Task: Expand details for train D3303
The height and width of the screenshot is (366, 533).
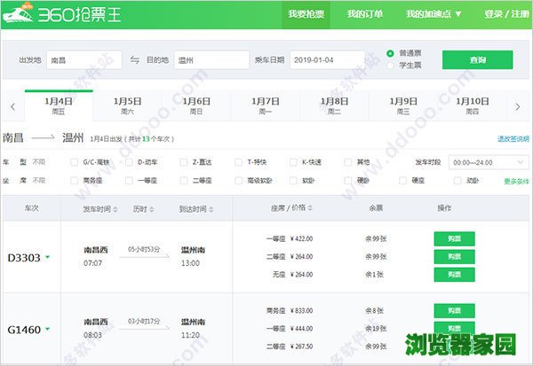Action: pyautogui.click(x=47, y=258)
